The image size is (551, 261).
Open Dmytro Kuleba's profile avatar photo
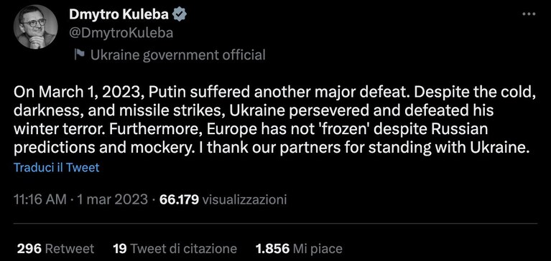[35, 27]
